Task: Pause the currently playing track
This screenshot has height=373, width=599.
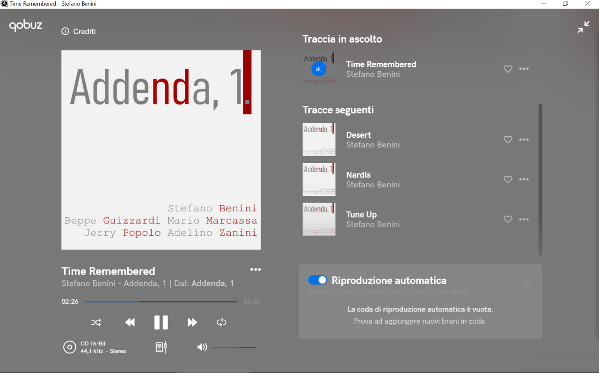Action: [x=161, y=322]
